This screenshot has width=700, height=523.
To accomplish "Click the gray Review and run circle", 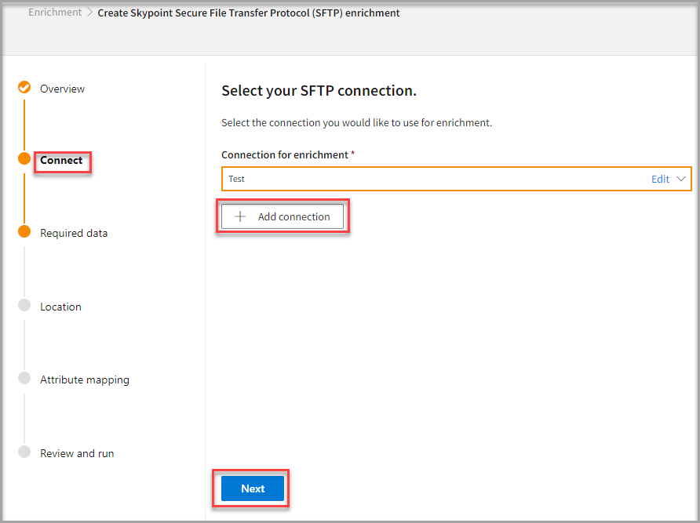I will [x=24, y=452].
